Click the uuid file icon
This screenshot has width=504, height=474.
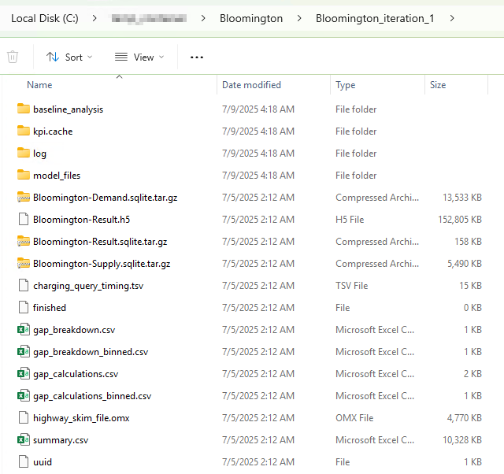(x=24, y=461)
